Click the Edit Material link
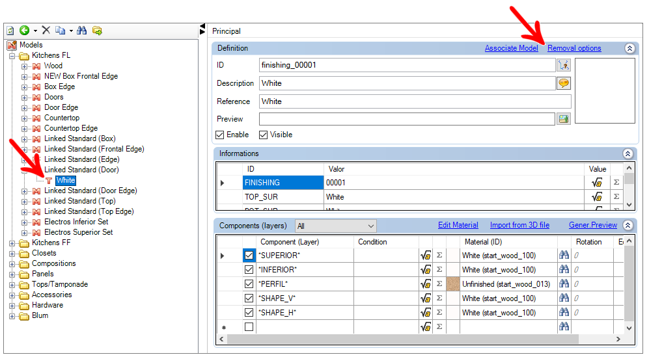Viewport: 649px width, 357px height. pos(458,225)
